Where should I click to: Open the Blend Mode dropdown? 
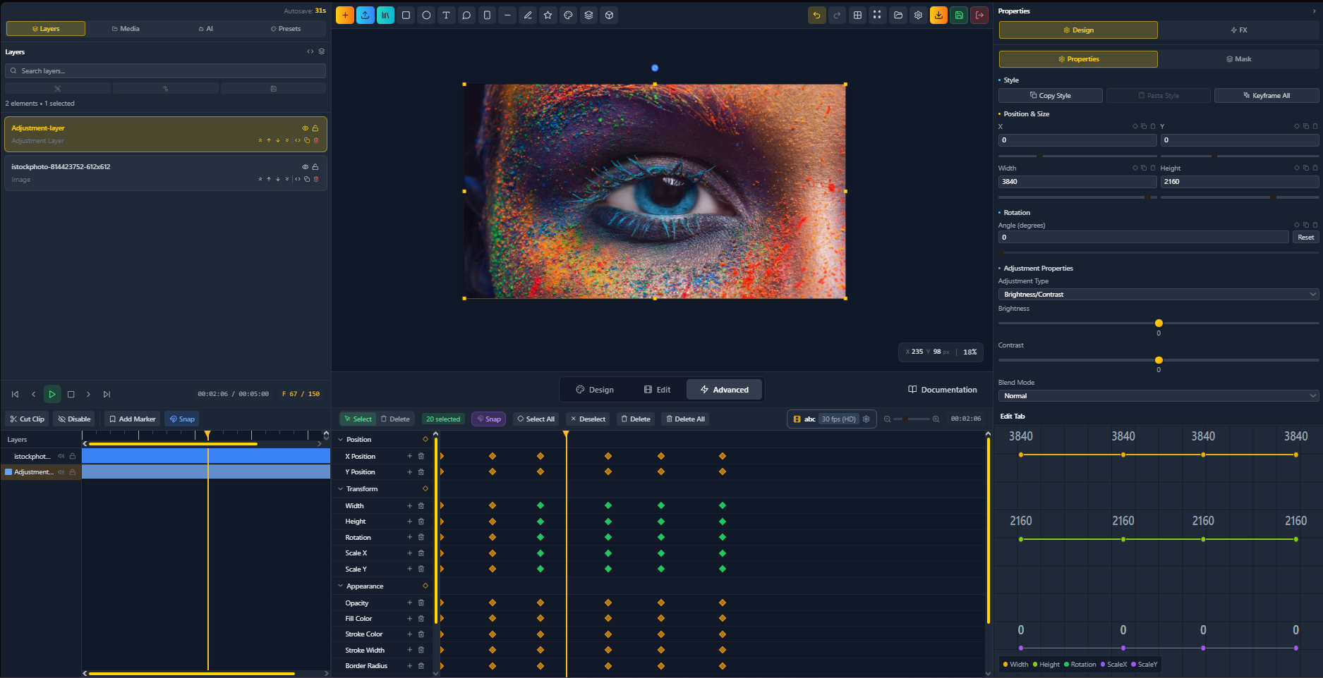coord(1158,395)
